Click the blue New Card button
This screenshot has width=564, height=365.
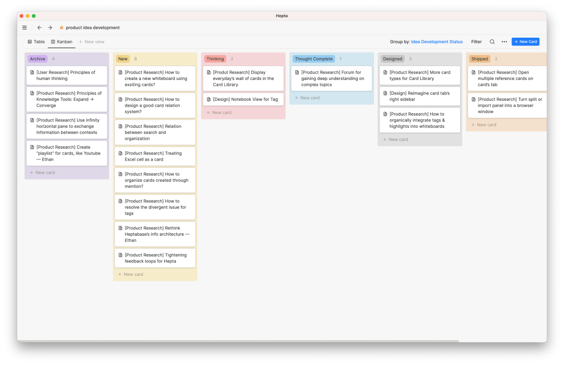pos(525,42)
